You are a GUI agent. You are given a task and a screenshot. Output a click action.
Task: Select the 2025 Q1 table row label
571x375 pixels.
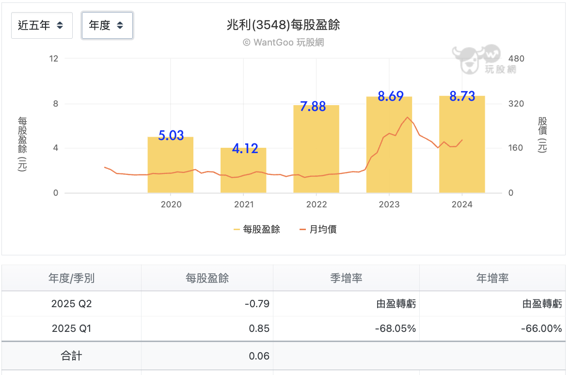(71, 328)
